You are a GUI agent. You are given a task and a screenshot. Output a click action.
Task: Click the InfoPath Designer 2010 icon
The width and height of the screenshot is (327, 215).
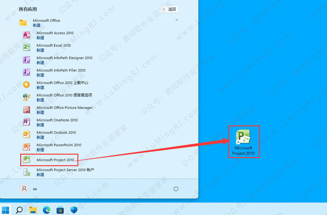(x=26, y=60)
